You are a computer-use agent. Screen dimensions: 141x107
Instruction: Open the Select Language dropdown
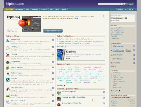(119, 18)
